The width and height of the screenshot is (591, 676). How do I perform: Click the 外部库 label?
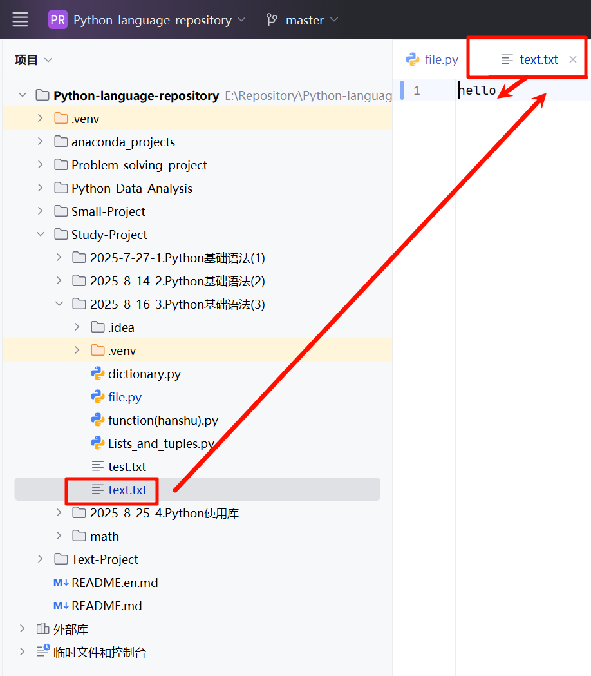point(71,629)
